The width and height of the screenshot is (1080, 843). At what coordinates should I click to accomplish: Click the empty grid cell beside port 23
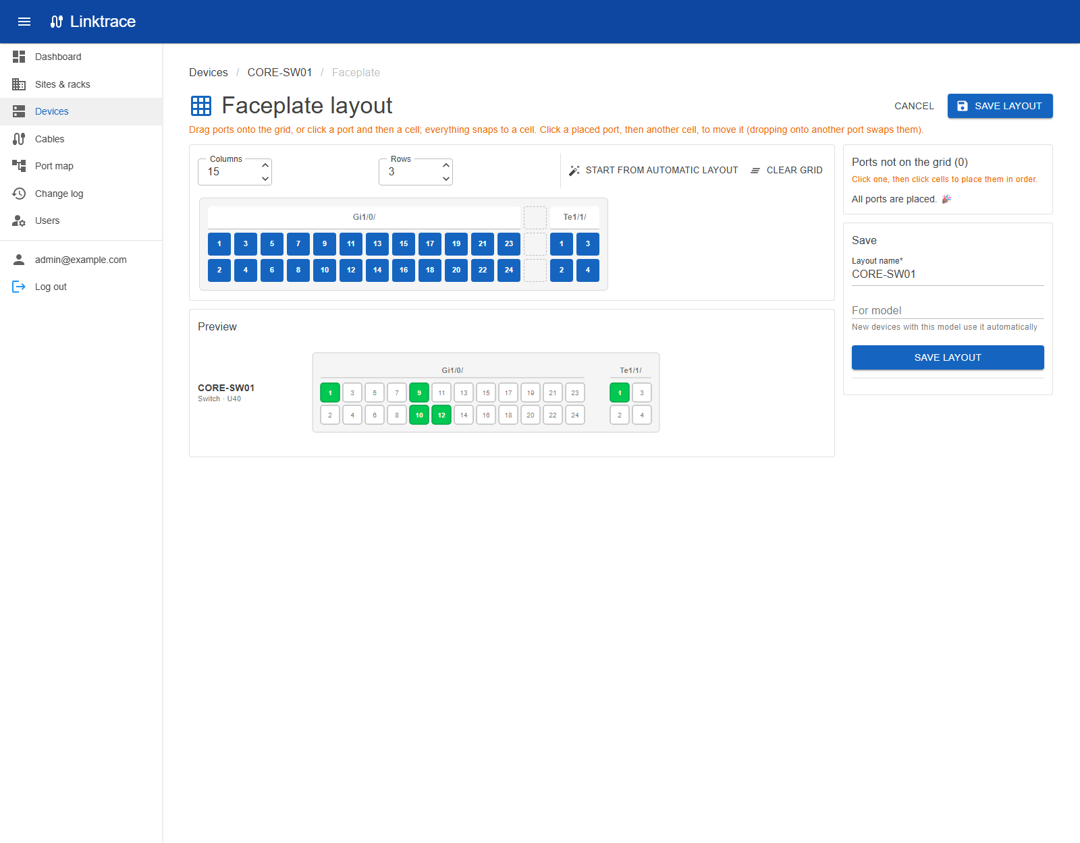pyautogui.click(x=535, y=244)
